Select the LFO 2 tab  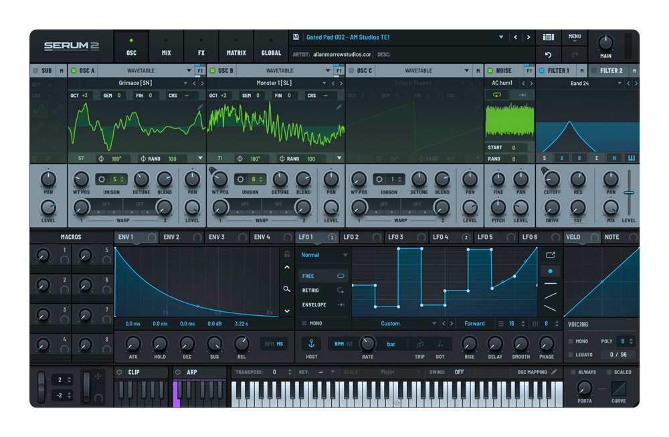click(361, 237)
